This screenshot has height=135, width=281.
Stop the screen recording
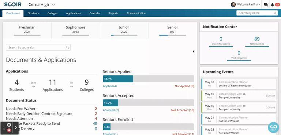pyautogui.click(x=9, y=130)
